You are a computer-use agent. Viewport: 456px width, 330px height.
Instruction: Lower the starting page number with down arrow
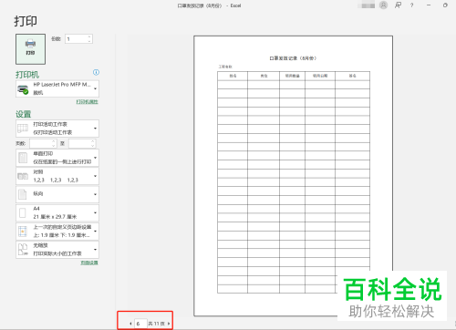pos(54,146)
